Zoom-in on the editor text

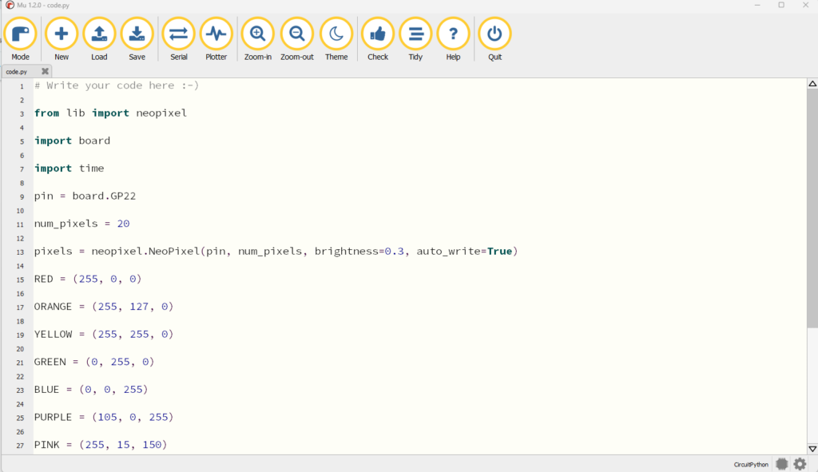point(257,34)
